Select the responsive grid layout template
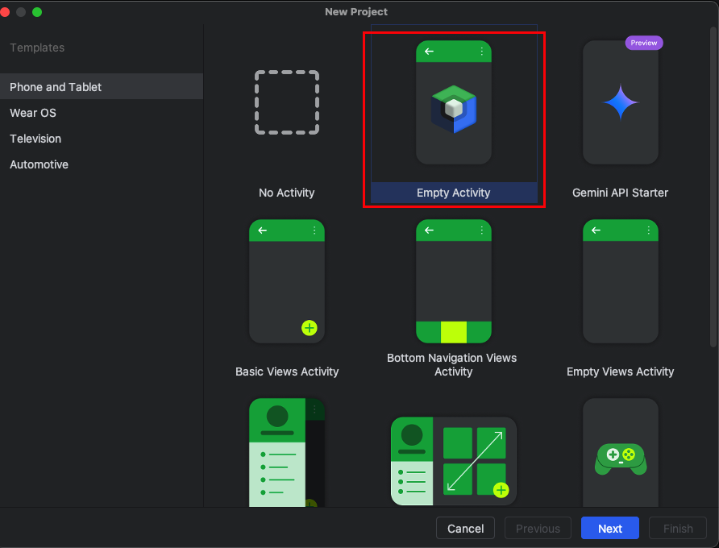Screen dimensions: 719x548 [454, 460]
